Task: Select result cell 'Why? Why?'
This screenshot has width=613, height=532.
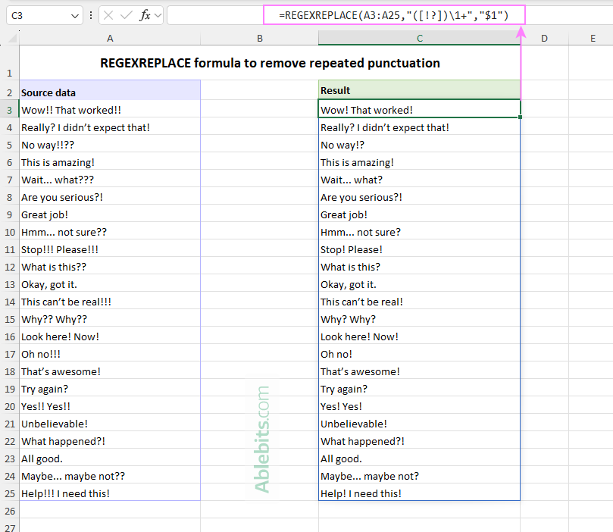Action: click(x=420, y=319)
